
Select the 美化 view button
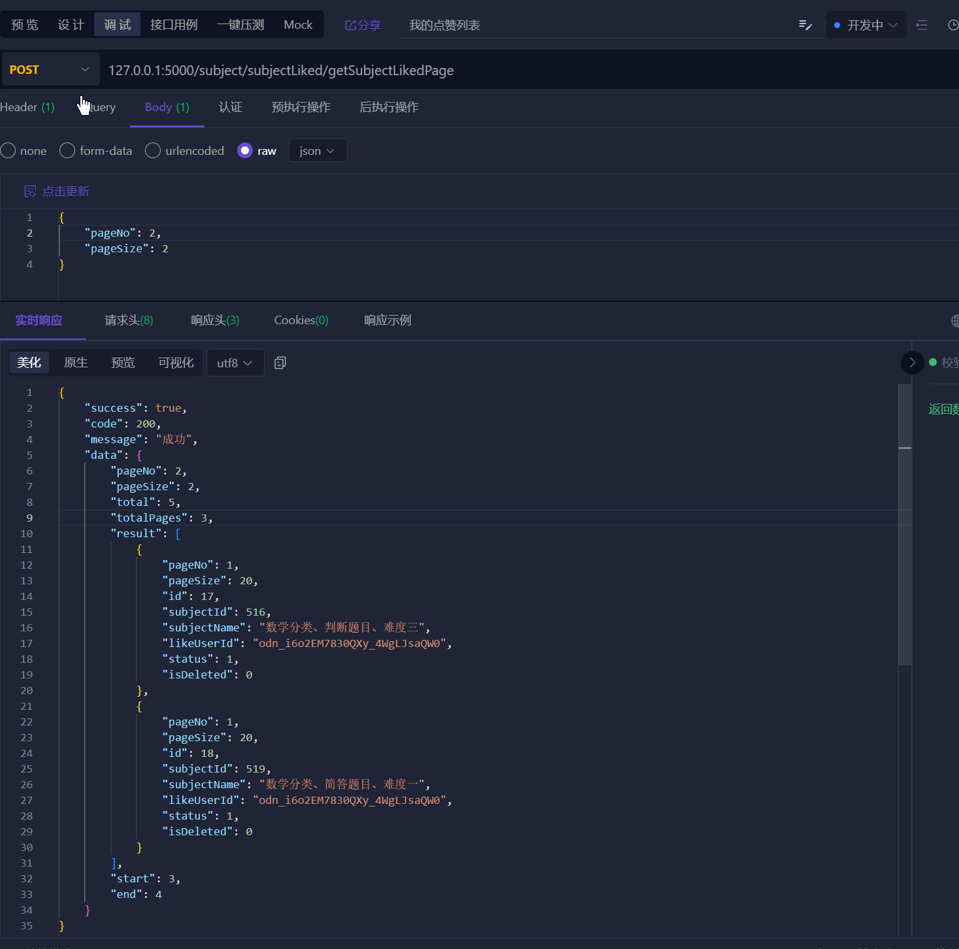(x=29, y=363)
